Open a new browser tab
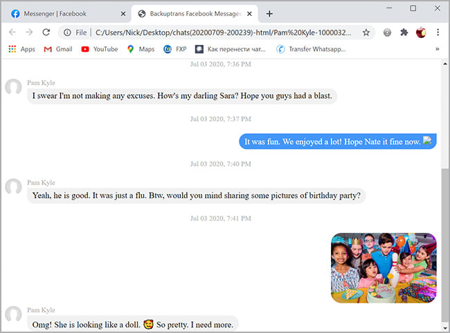The image size is (450, 333). (269, 14)
